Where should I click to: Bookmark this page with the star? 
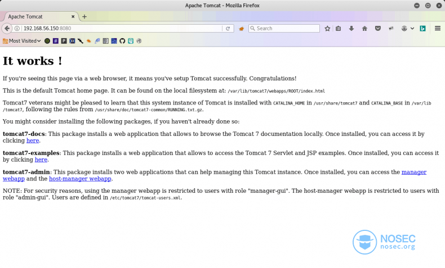click(x=327, y=28)
